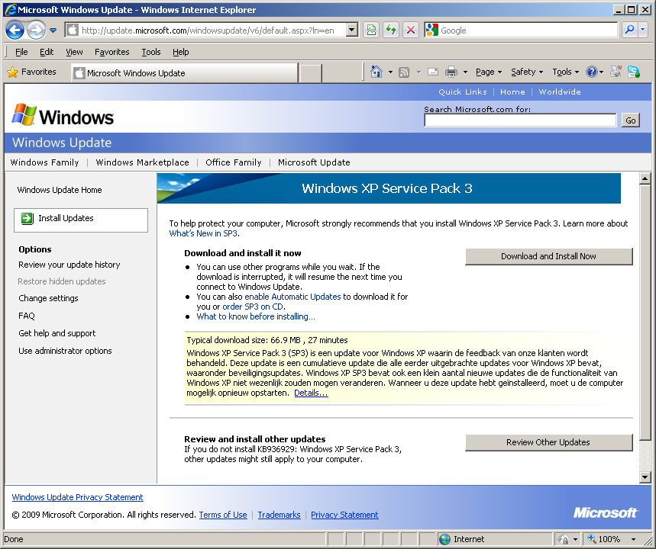Click the Worldwide header link
This screenshot has height=549, width=656.
[x=559, y=92]
